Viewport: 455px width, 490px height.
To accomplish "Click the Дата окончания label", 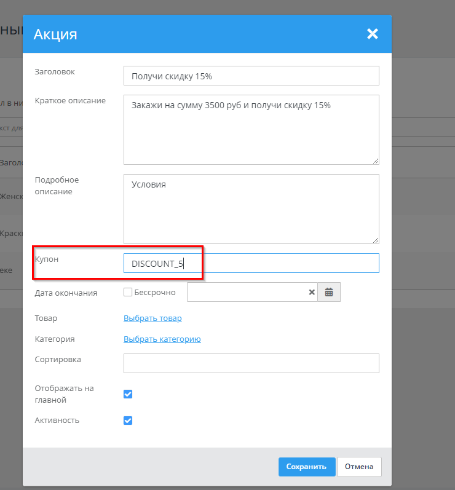I will pos(66,293).
